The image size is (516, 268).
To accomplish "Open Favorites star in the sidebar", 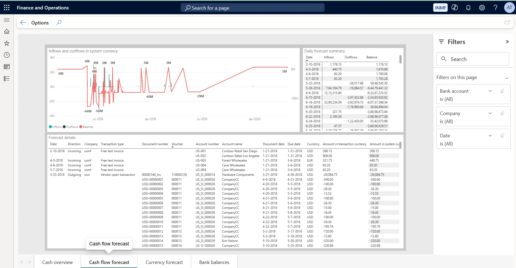I will pyautogui.click(x=7, y=43).
